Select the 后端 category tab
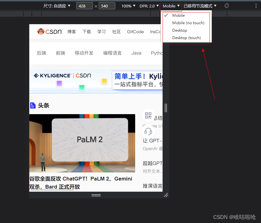 click(x=41, y=53)
